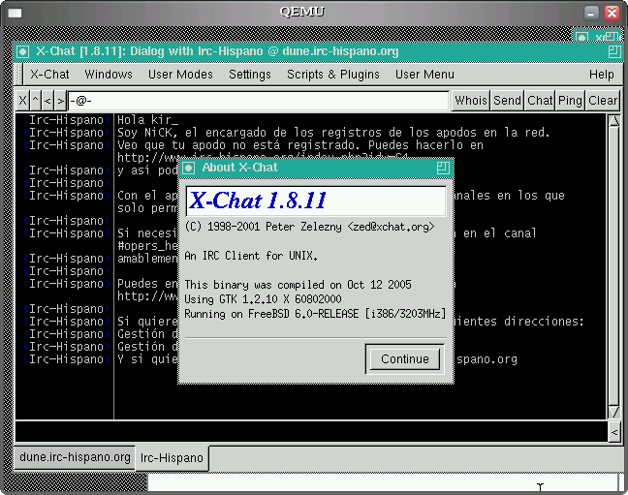Click the black message input bar
Viewport: 628px width, 495px height.
311,432
